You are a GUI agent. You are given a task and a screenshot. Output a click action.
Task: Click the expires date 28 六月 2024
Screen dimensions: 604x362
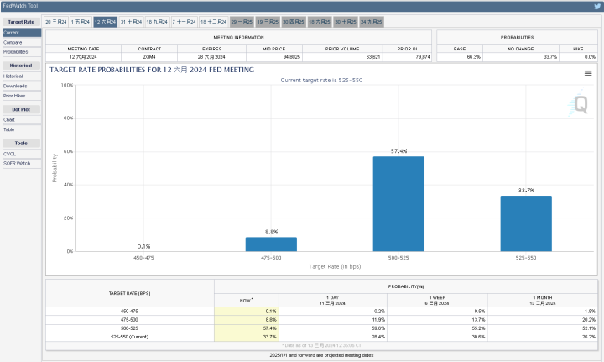(x=211, y=57)
